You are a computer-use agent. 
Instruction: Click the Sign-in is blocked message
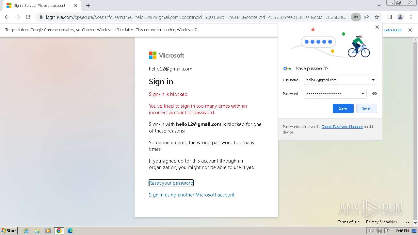(x=168, y=94)
